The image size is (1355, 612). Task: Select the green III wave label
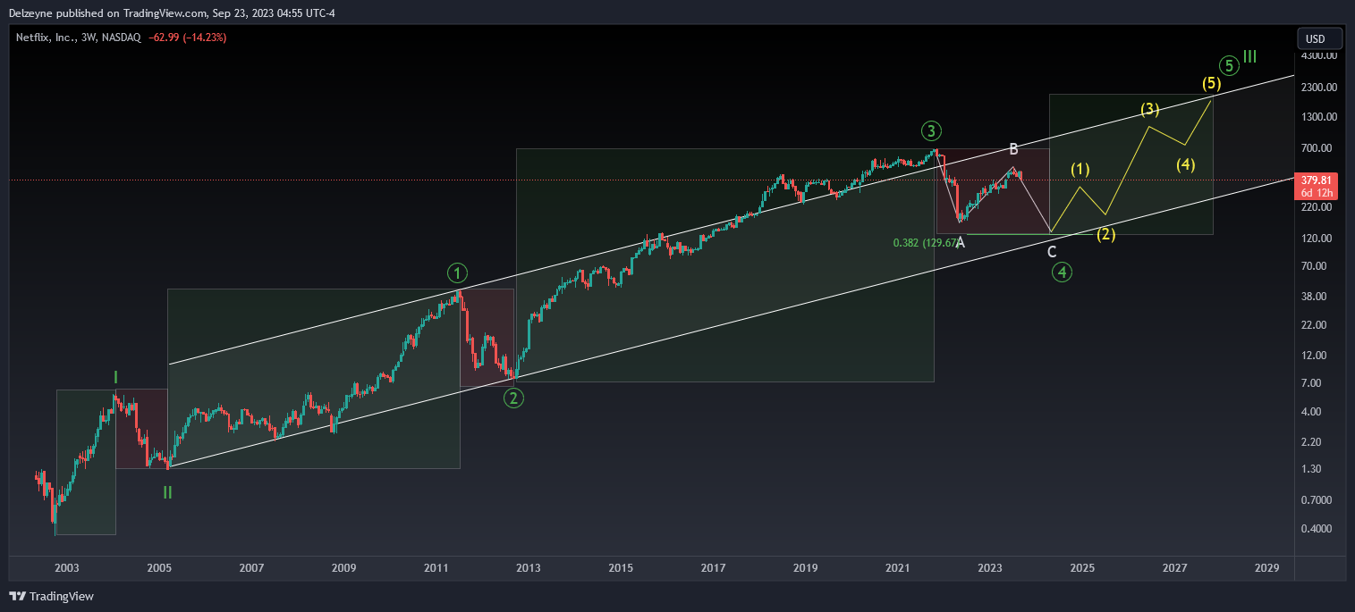[x=1250, y=57]
